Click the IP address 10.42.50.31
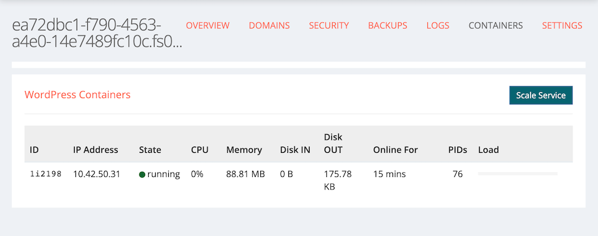Screen dimensions: 598x236 click(x=97, y=175)
